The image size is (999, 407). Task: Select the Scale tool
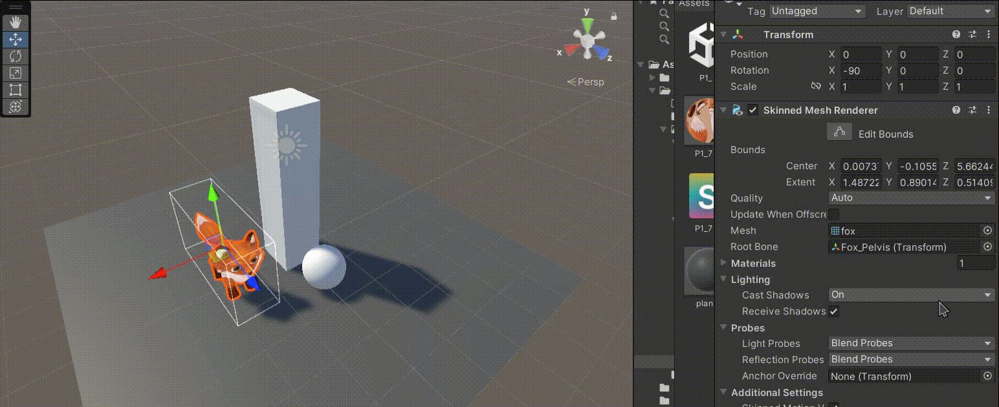[x=16, y=72]
